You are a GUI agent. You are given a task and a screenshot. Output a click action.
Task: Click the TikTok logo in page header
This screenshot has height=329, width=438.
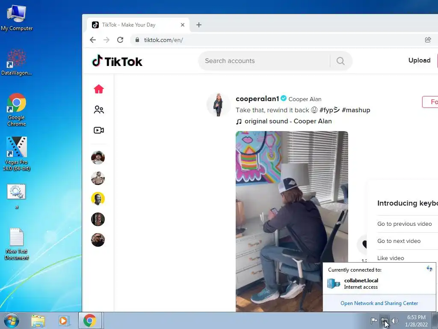coord(117,61)
